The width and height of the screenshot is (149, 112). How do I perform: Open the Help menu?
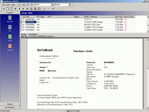coord(13,5)
